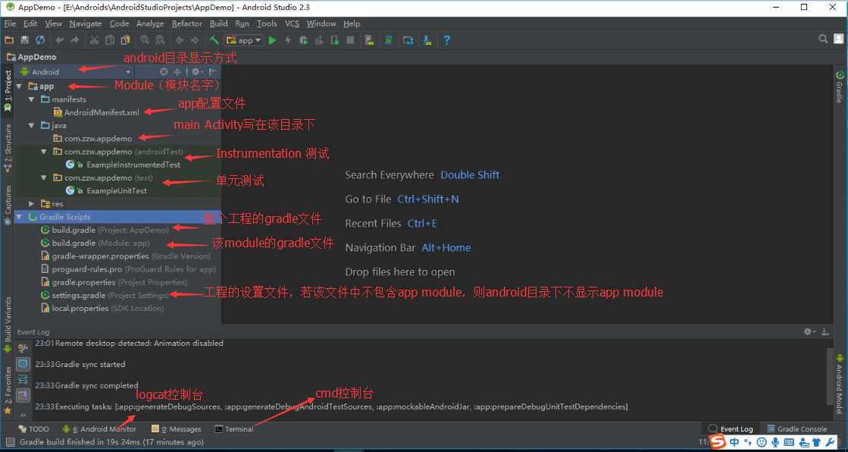This screenshot has width=848, height=452.
Task: Open the 0: Messages bottom tab
Action: coord(177,428)
